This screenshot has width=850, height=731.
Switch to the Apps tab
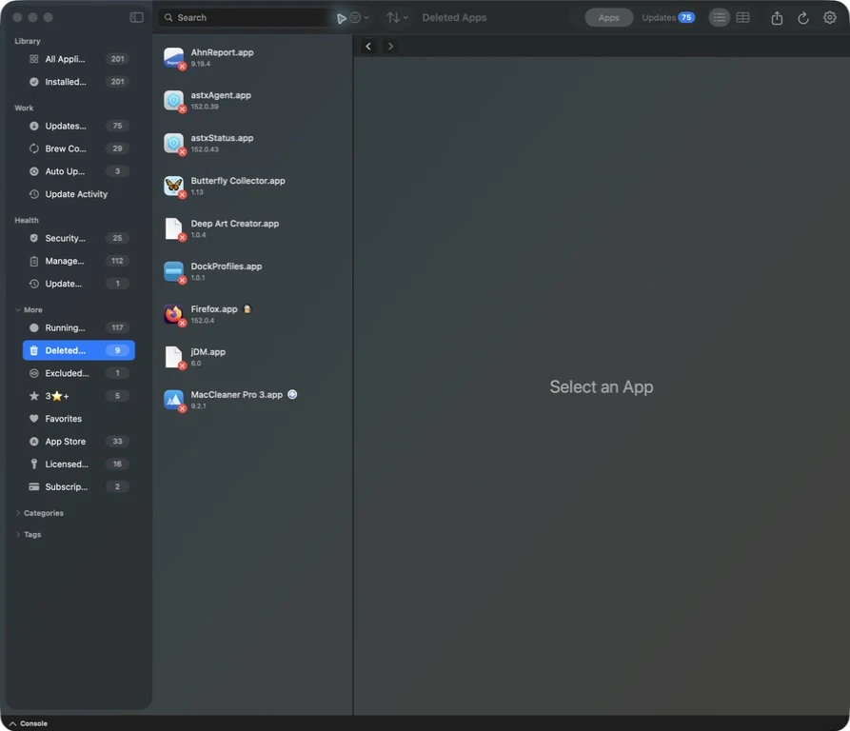(609, 17)
